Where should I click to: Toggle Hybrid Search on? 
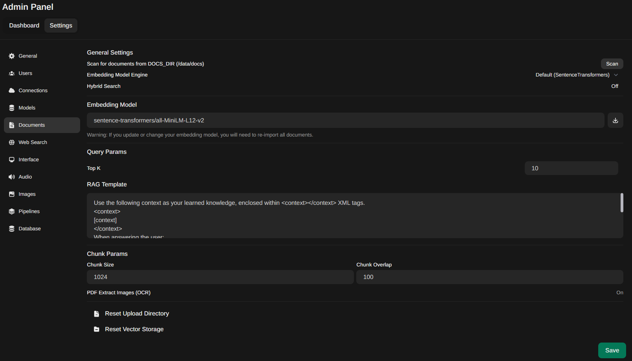tap(615, 86)
